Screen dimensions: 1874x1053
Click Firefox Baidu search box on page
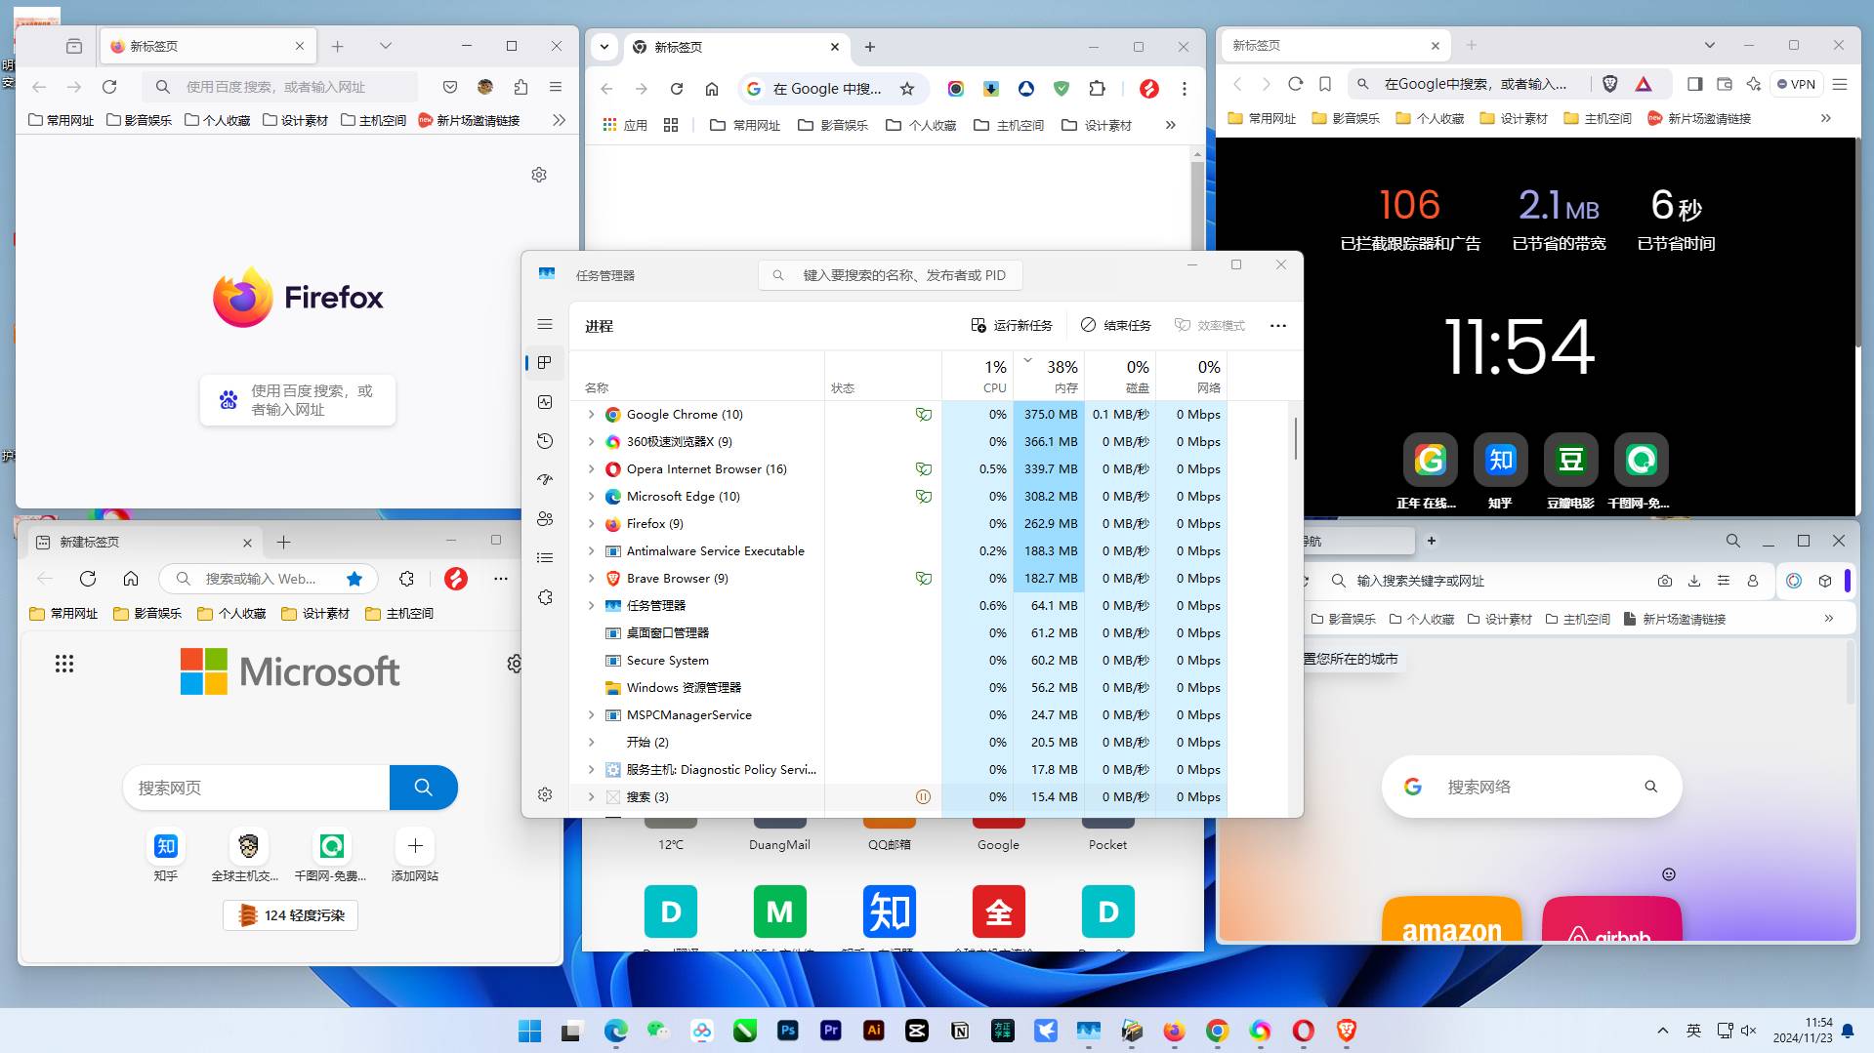(298, 400)
